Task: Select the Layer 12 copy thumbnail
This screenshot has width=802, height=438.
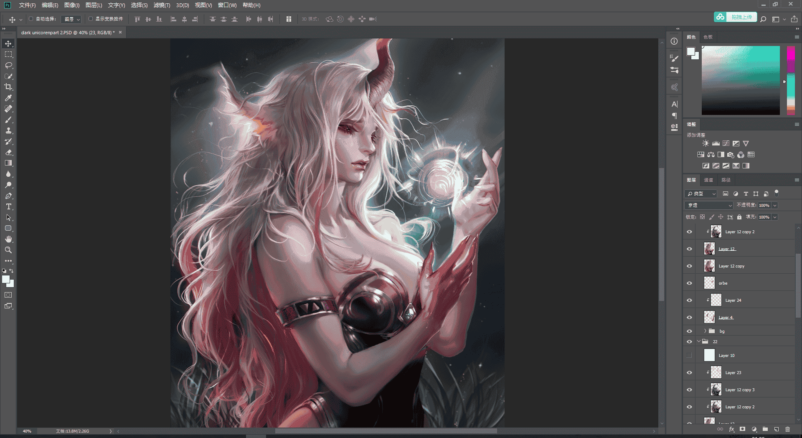Action: pyautogui.click(x=709, y=266)
